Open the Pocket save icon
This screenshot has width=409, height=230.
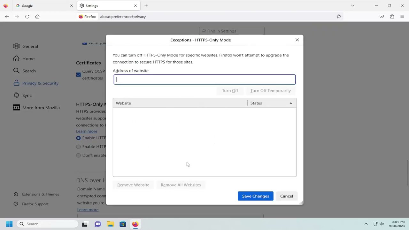pos(382,17)
